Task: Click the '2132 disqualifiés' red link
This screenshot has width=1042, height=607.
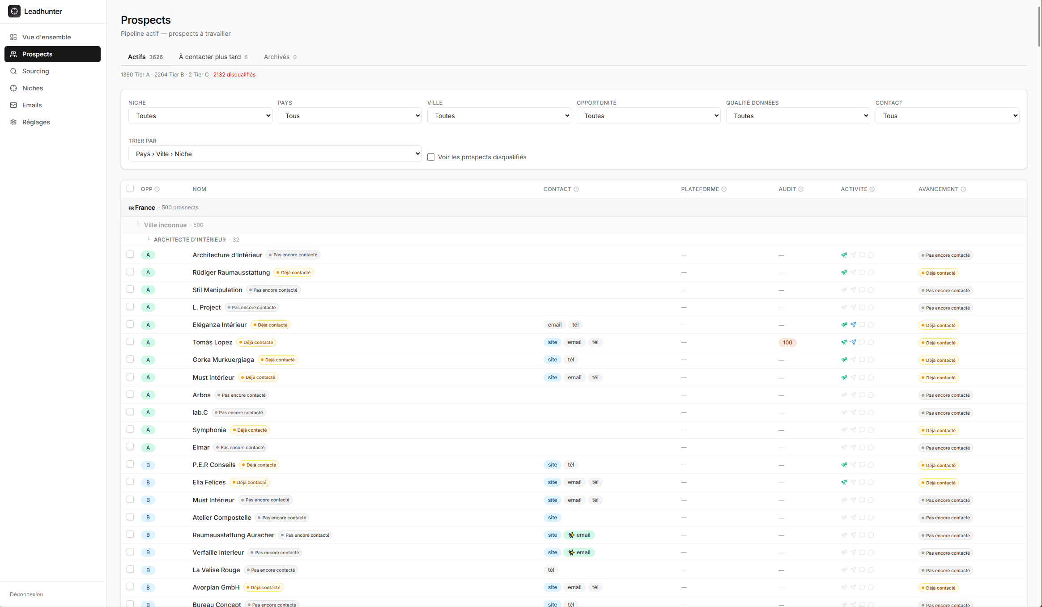Action: click(234, 75)
